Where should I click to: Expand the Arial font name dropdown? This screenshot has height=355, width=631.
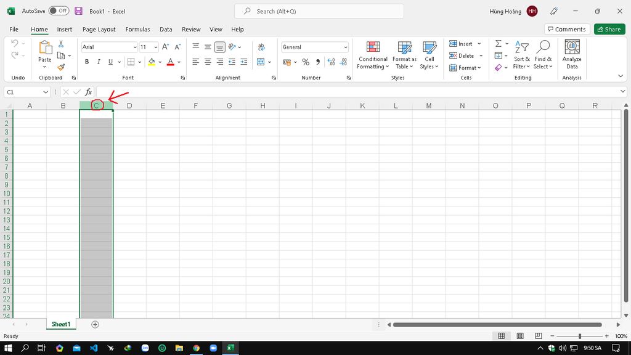tap(135, 47)
